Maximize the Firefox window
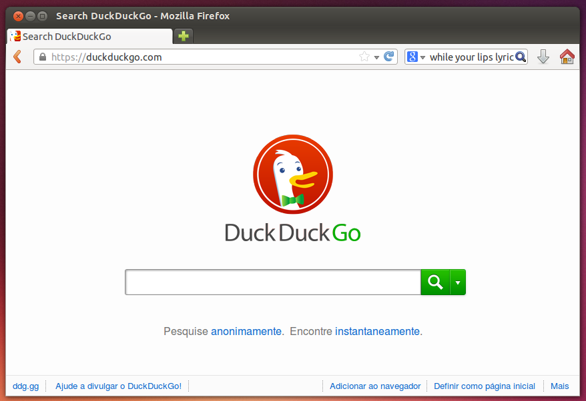This screenshot has width=586, height=401. point(42,16)
